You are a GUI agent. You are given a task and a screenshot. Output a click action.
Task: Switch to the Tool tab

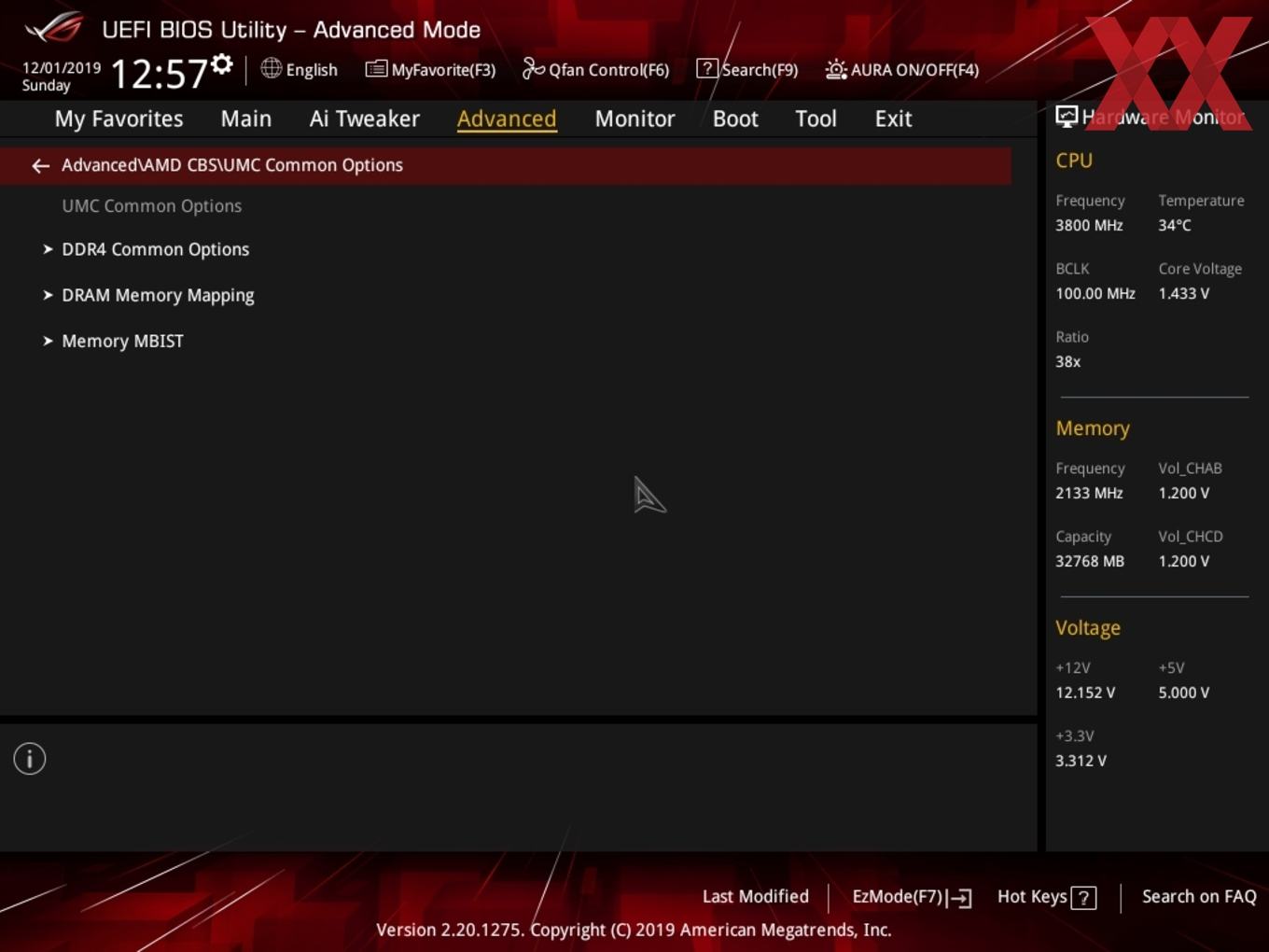816,119
